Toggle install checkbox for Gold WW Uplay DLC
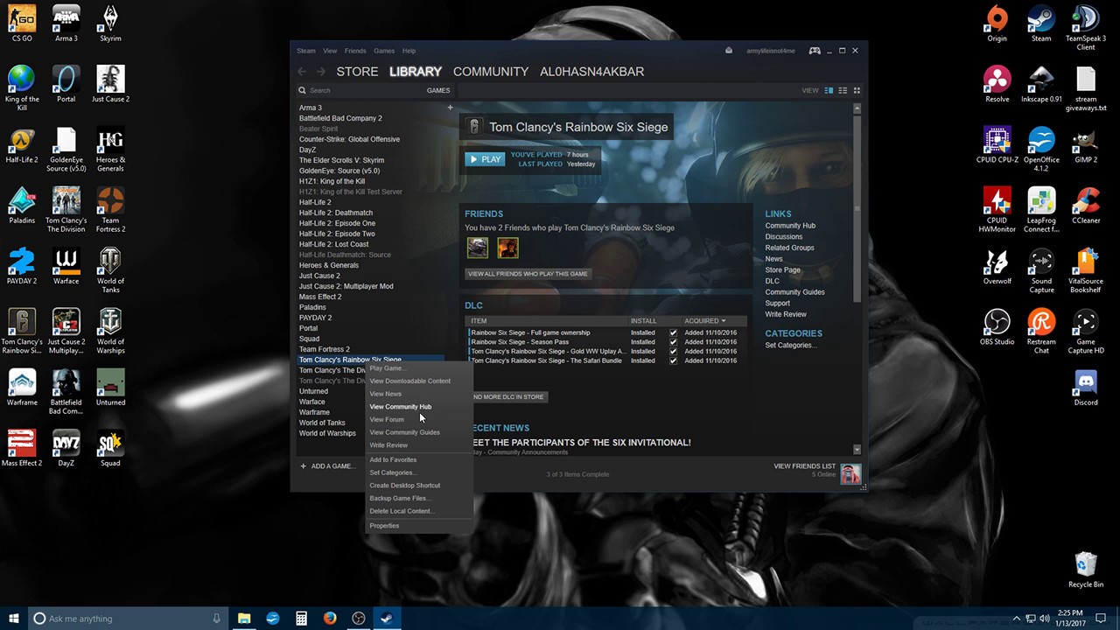The height and width of the screenshot is (630, 1120). pyautogui.click(x=673, y=351)
